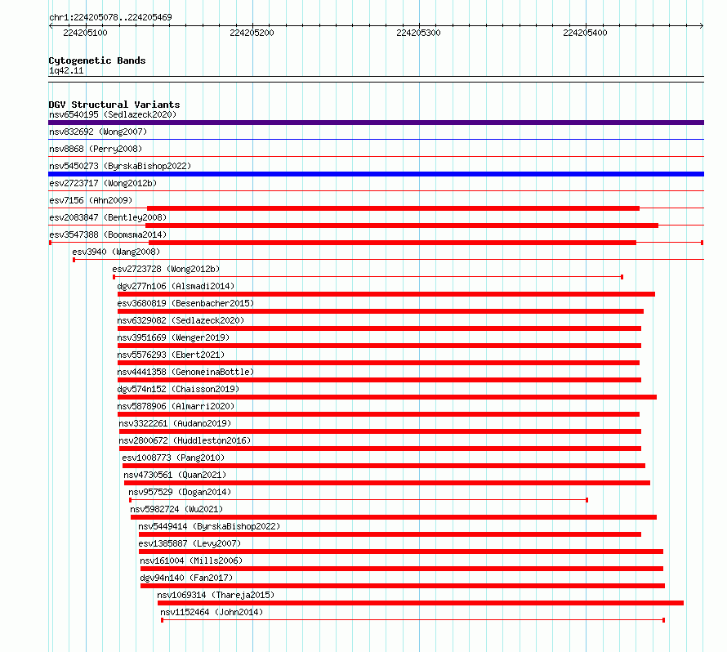
Task: Select esv3680819 (Besenbacher2015) label
Action: (185, 303)
